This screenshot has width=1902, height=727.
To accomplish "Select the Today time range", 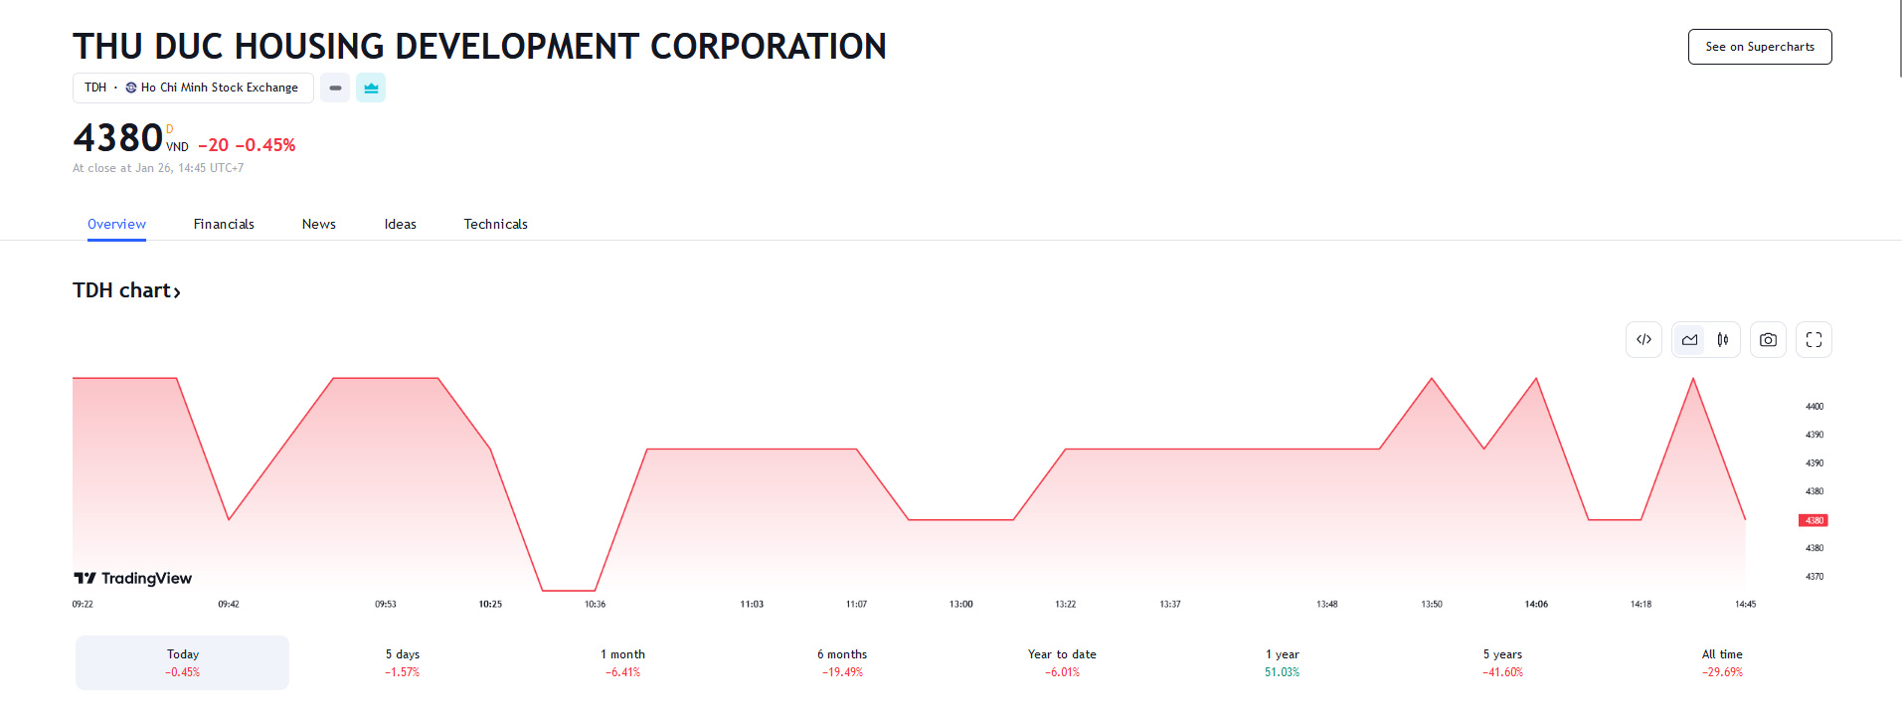I will pyautogui.click(x=183, y=662).
